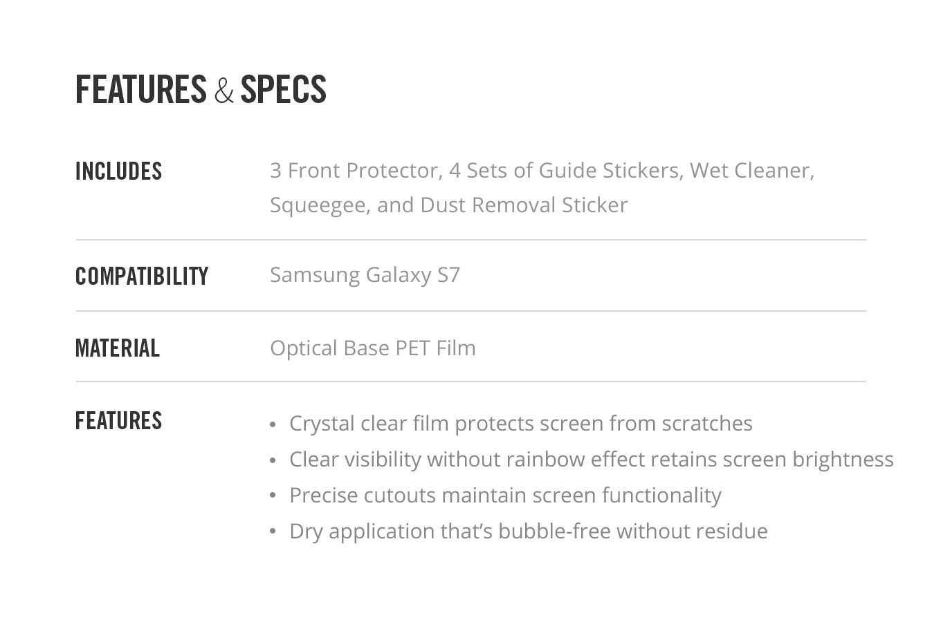The width and height of the screenshot is (941, 622).
Task: Click 'Wet Cleaner' in includes text
Action: click(x=752, y=171)
